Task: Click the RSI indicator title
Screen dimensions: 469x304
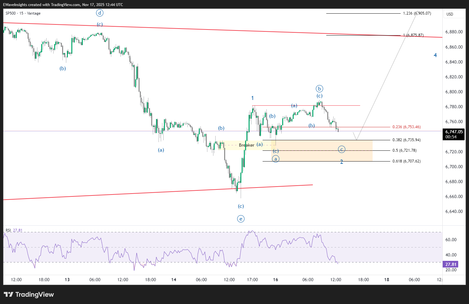Action: (x=8, y=230)
